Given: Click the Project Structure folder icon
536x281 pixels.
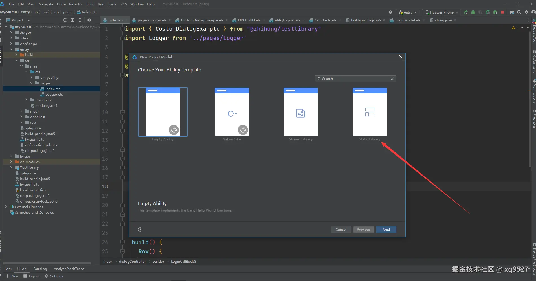Looking at the screenshot, I should pos(511,12).
